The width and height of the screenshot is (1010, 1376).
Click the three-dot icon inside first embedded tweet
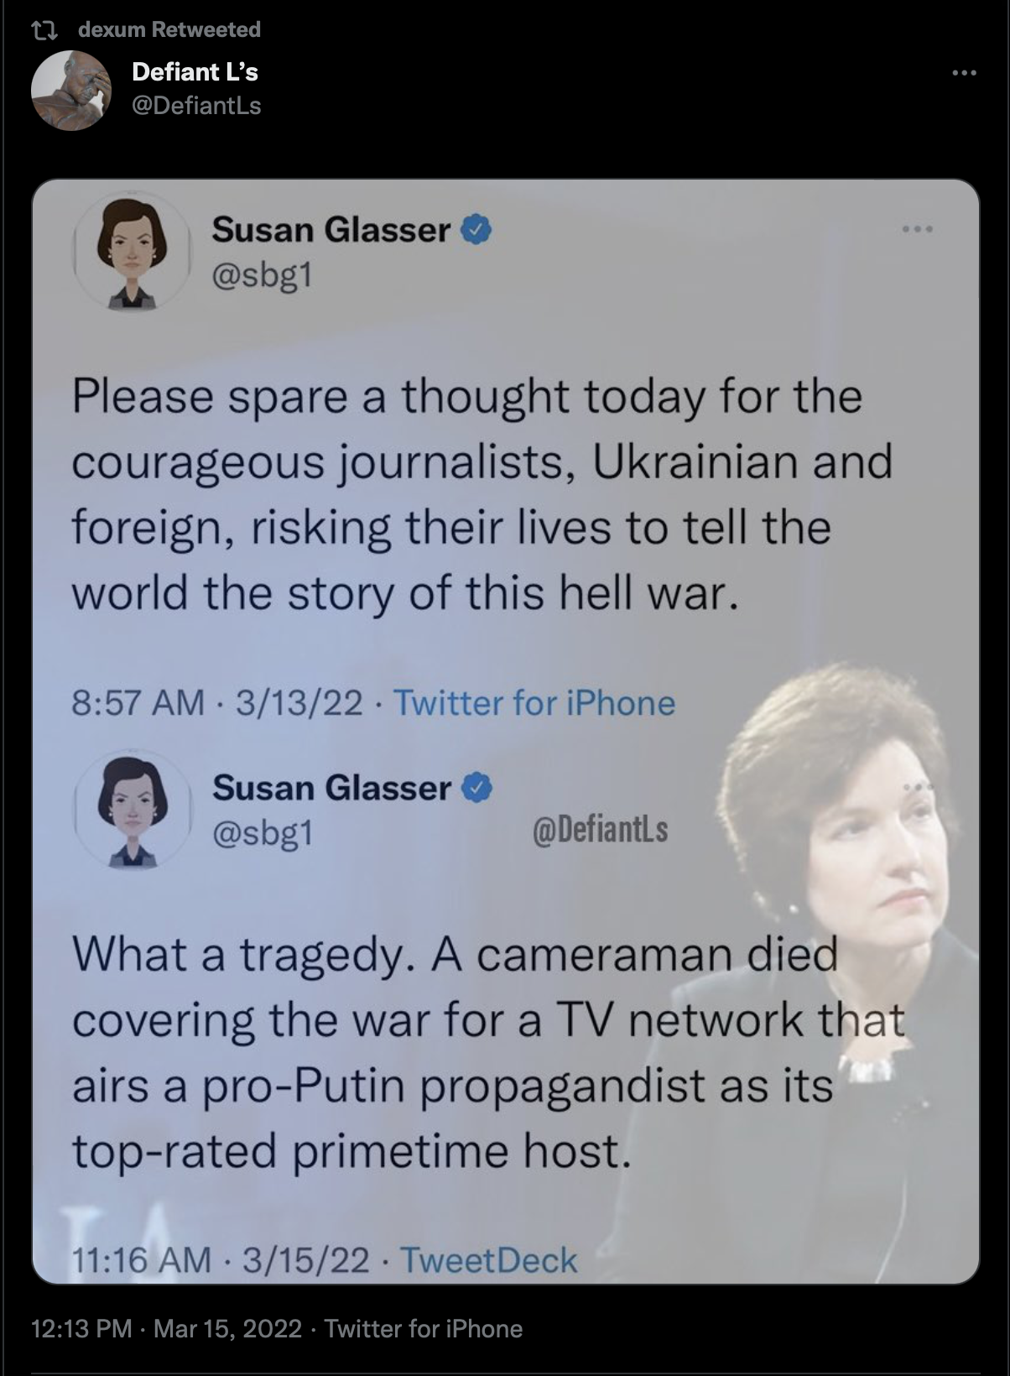click(918, 228)
